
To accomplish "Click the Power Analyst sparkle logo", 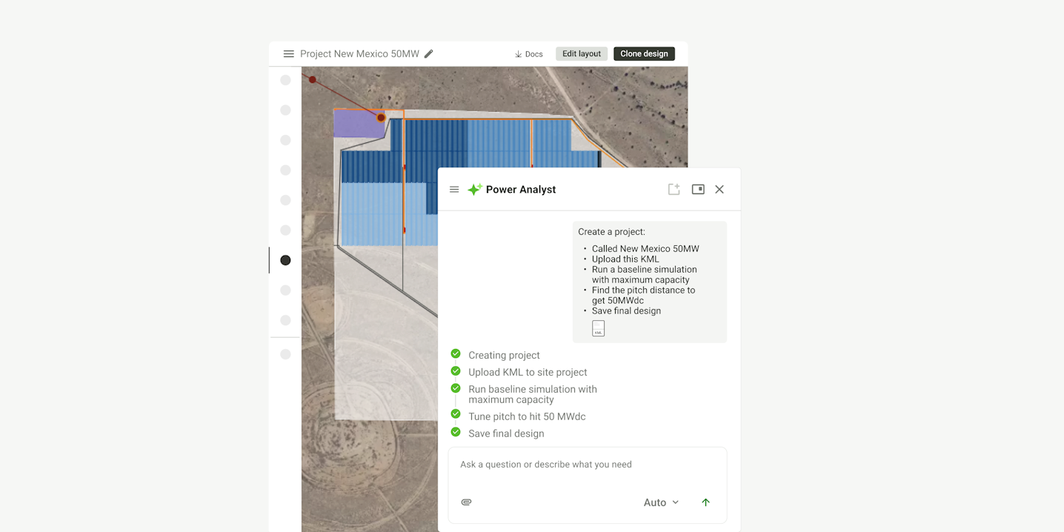I will pyautogui.click(x=474, y=190).
